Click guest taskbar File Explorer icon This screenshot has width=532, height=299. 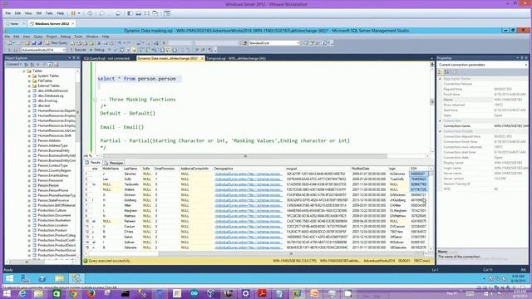pos(59,279)
